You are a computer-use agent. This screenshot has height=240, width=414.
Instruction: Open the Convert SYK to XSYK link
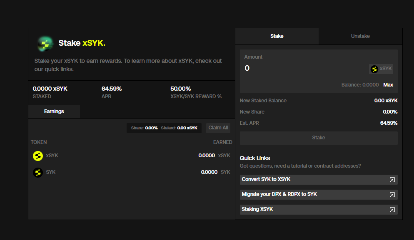[x=266, y=179]
